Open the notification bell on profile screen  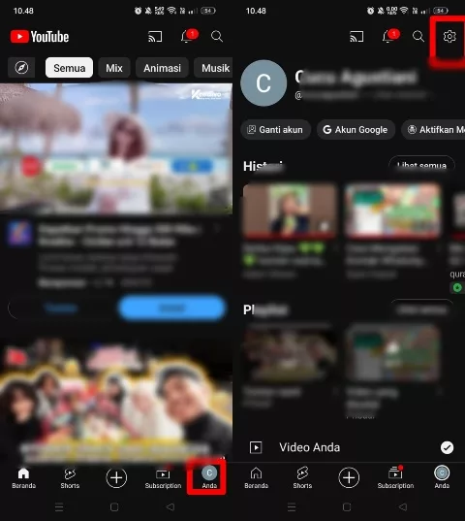point(389,36)
